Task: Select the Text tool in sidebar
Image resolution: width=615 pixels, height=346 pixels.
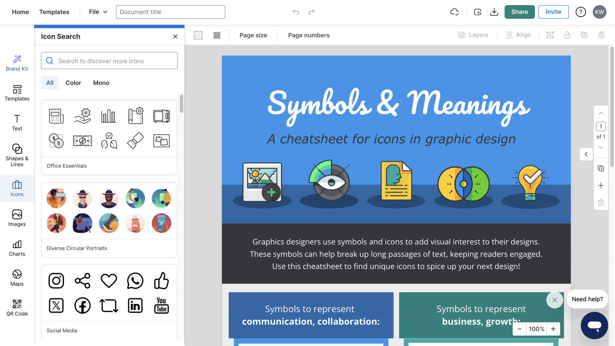Action: point(17,123)
